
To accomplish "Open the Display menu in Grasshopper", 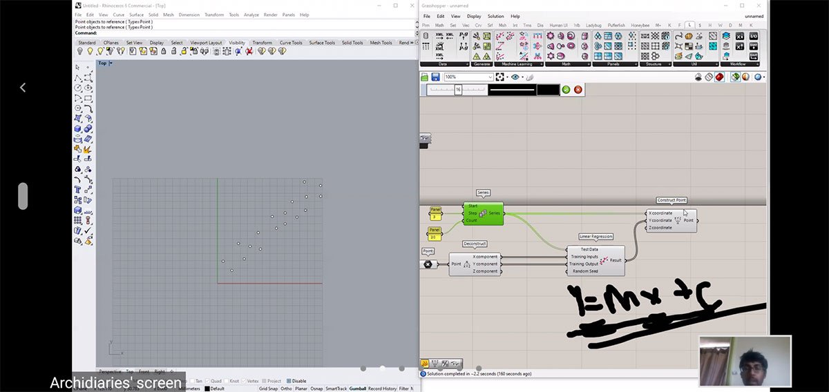I will point(474,16).
